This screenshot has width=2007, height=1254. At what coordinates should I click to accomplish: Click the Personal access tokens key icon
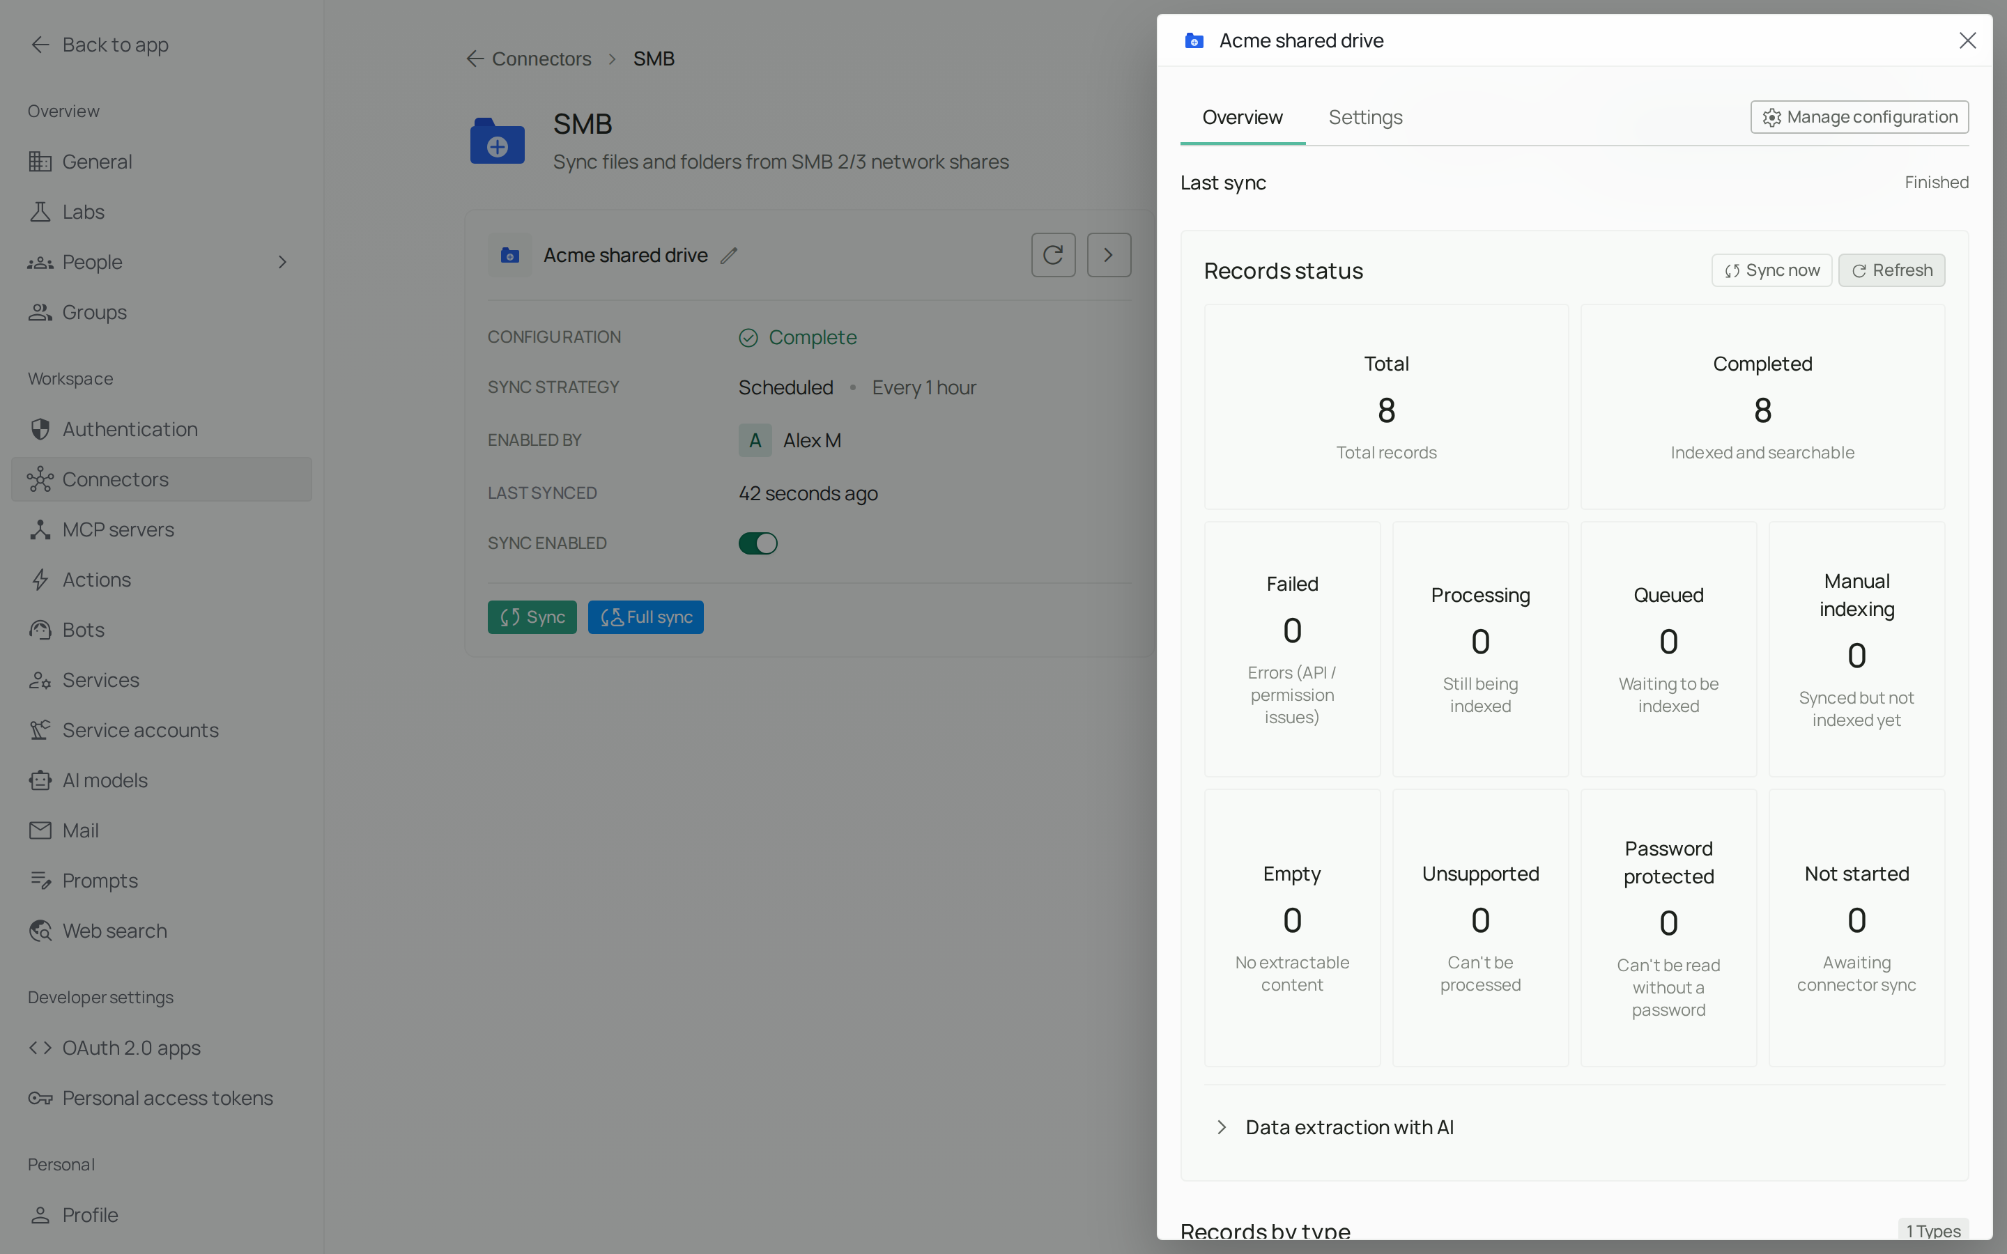tap(40, 1098)
